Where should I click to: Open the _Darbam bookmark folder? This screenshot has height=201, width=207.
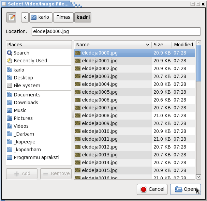(x=39, y=134)
